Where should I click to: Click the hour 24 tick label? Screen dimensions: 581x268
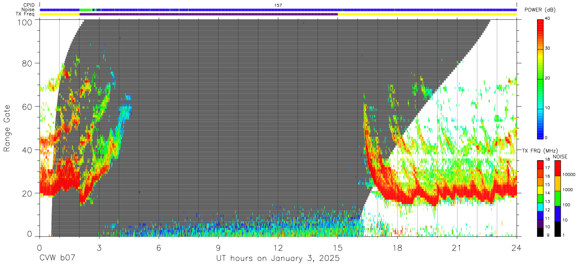point(517,247)
